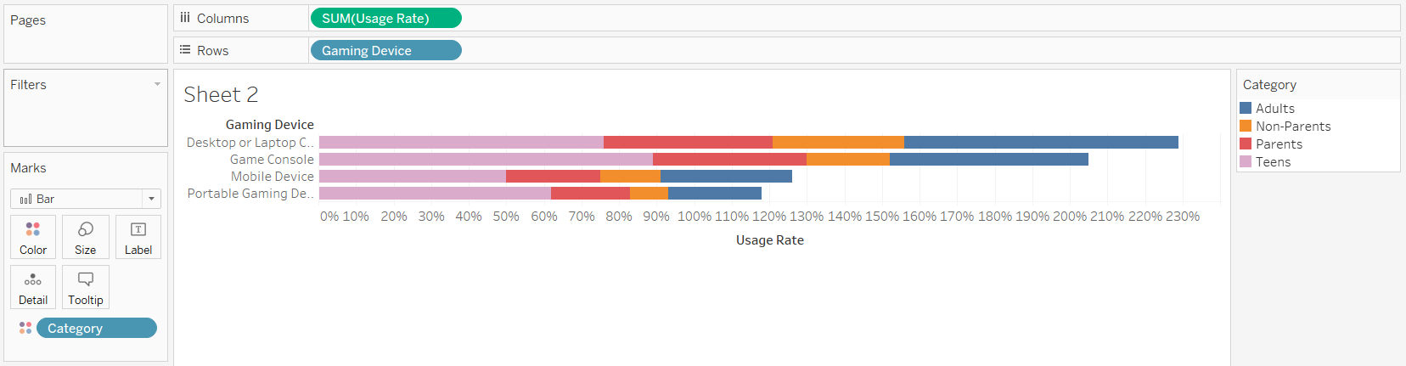Screen dimensions: 1406x366
Task: Click the Tooltip marks card icon
Action: tap(86, 279)
